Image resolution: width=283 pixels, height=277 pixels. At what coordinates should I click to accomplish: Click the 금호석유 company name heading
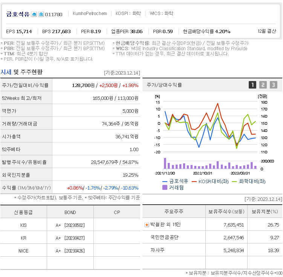tap(18, 14)
